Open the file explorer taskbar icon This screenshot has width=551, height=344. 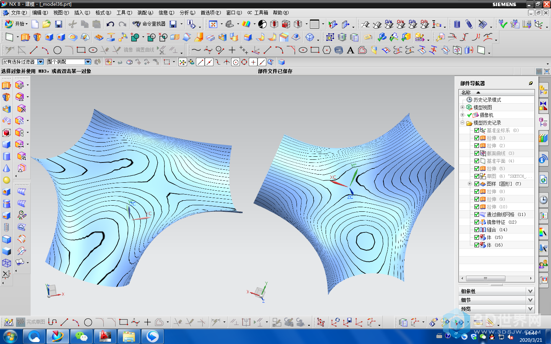[129, 337]
